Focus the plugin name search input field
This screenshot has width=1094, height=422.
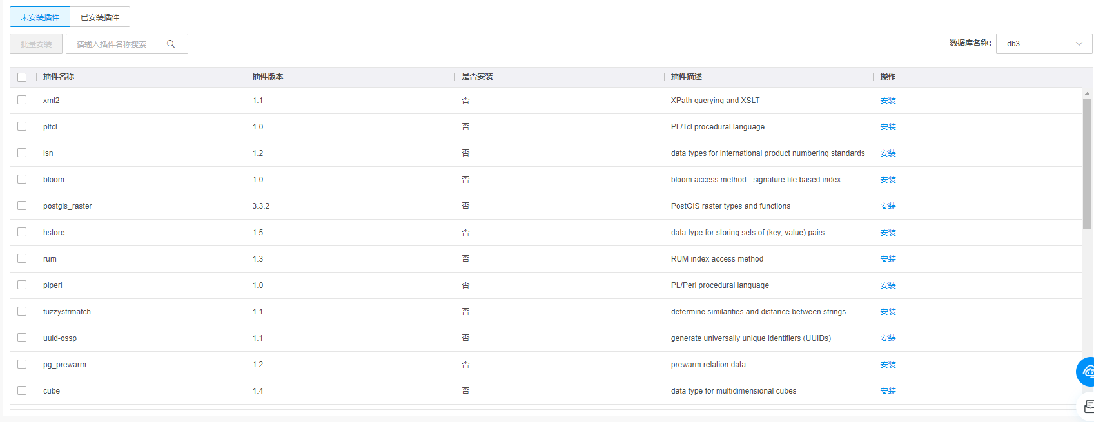coord(116,44)
